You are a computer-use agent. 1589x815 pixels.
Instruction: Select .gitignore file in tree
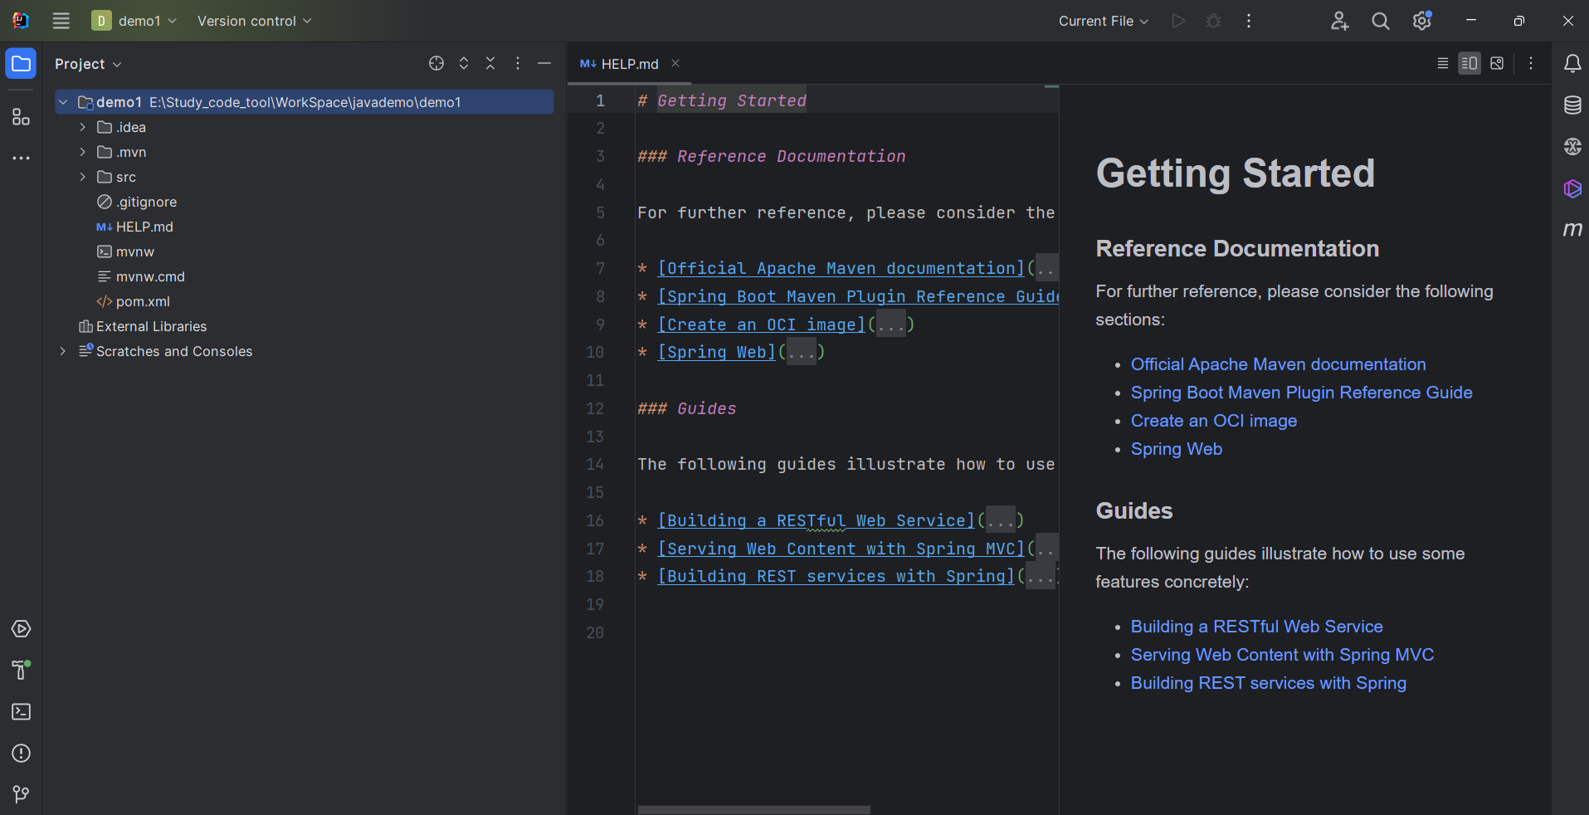tap(137, 202)
